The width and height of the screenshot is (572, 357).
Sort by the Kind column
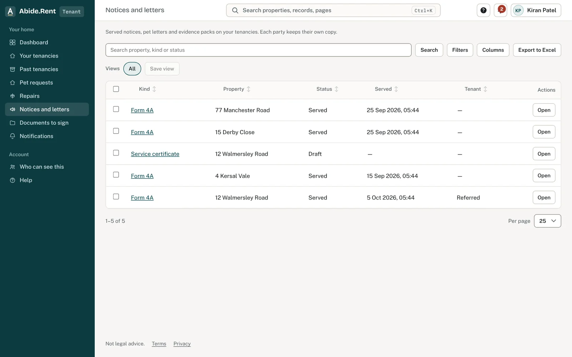click(x=148, y=89)
